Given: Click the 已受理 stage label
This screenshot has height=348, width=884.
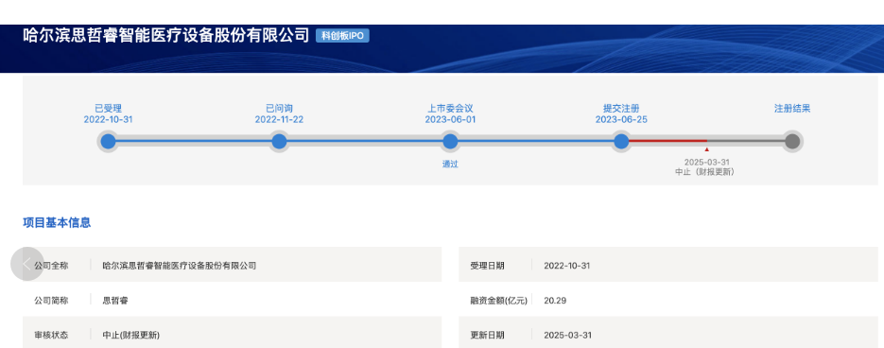Looking at the screenshot, I should click(108, 109).
